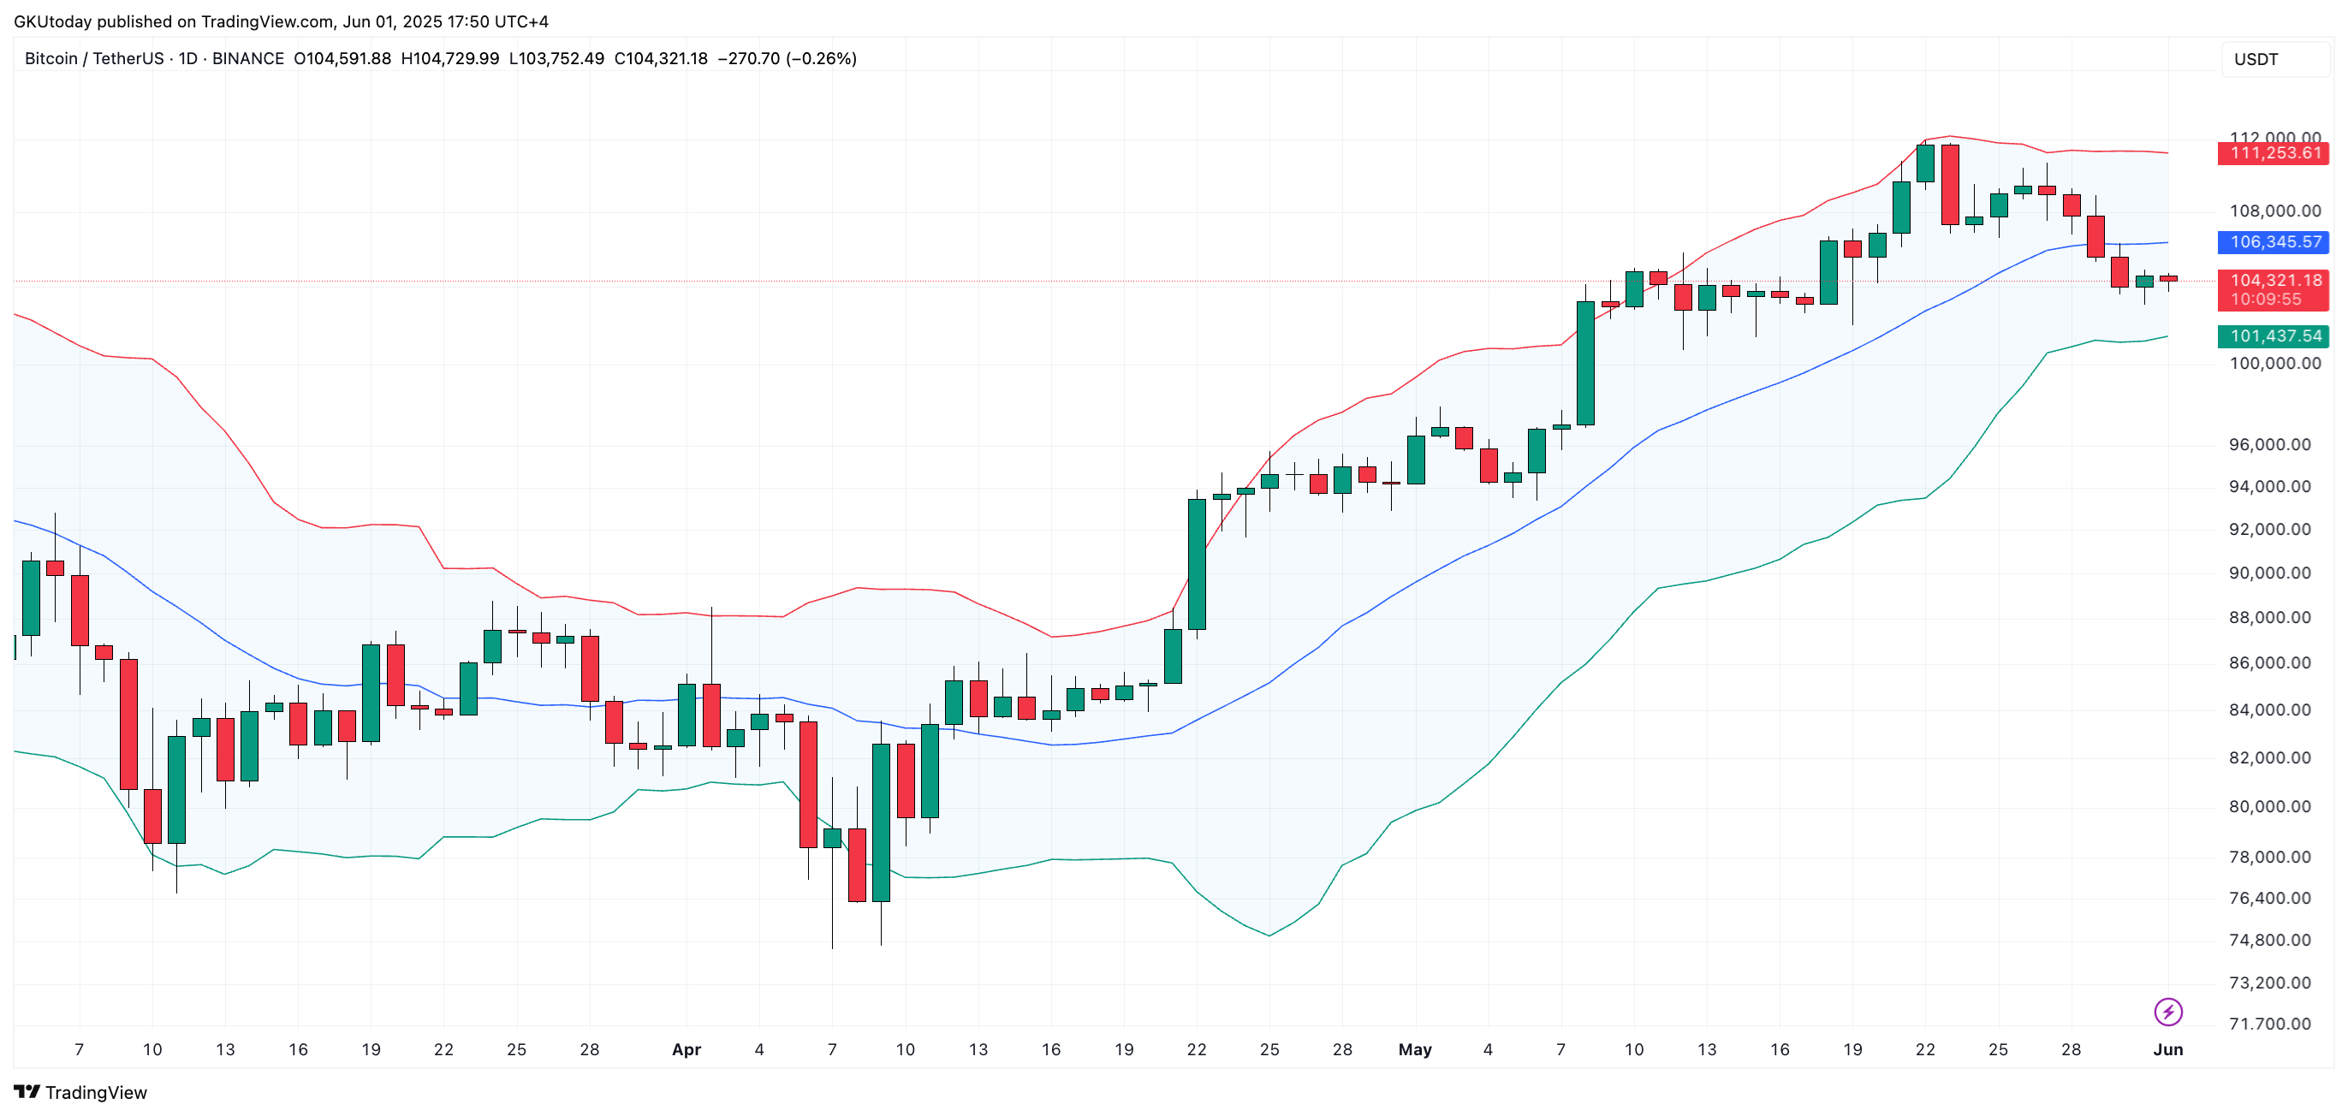Click the BINANCE exchange label
2348x1116 pixels.
pyautogui.click(x=248, y=58)
